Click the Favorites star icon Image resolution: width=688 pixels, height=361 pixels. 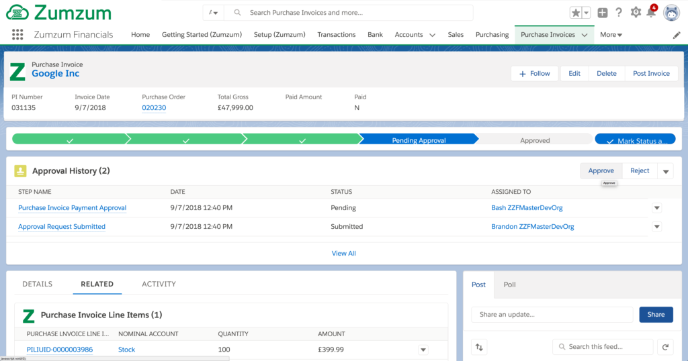[x=576, y=13]
